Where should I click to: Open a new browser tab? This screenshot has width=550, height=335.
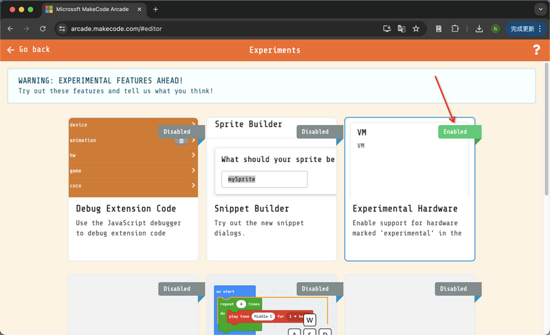pos(155,9)
